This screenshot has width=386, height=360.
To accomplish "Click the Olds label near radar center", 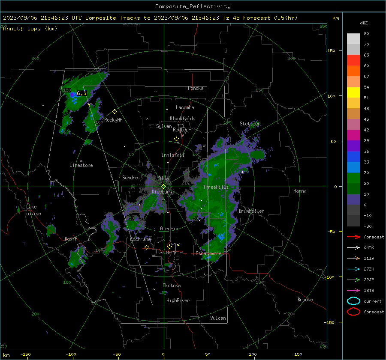I will [163, 179].
